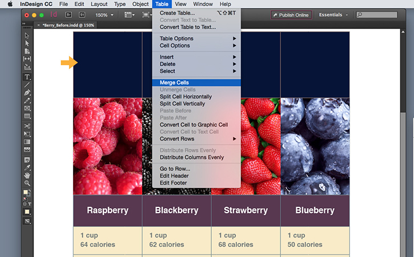Choose Go to Row menu item
Viewport: 414px width, 257px height.
pyautogui.click(x=196, y=169)
